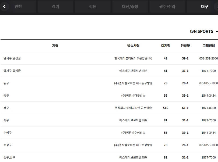The height and width of the screenshot is (162, 218).
Task: Select (주)엘지헬로비전 대구수성방송 broadcaster
Action: [133, 145]
